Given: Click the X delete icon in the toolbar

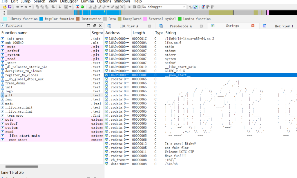Looking at the screenshot, I should click(x=122, y=7).
